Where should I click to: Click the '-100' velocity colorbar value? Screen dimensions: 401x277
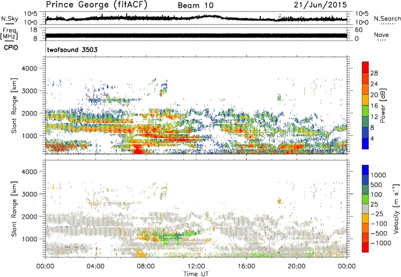pos(379,223)
